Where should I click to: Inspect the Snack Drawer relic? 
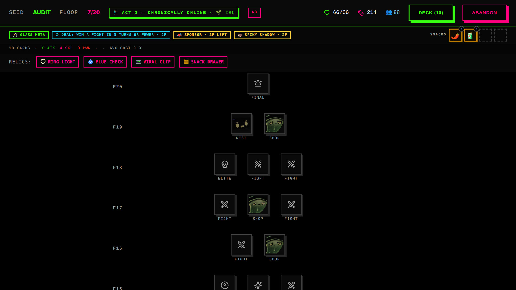tap(203, 62)
